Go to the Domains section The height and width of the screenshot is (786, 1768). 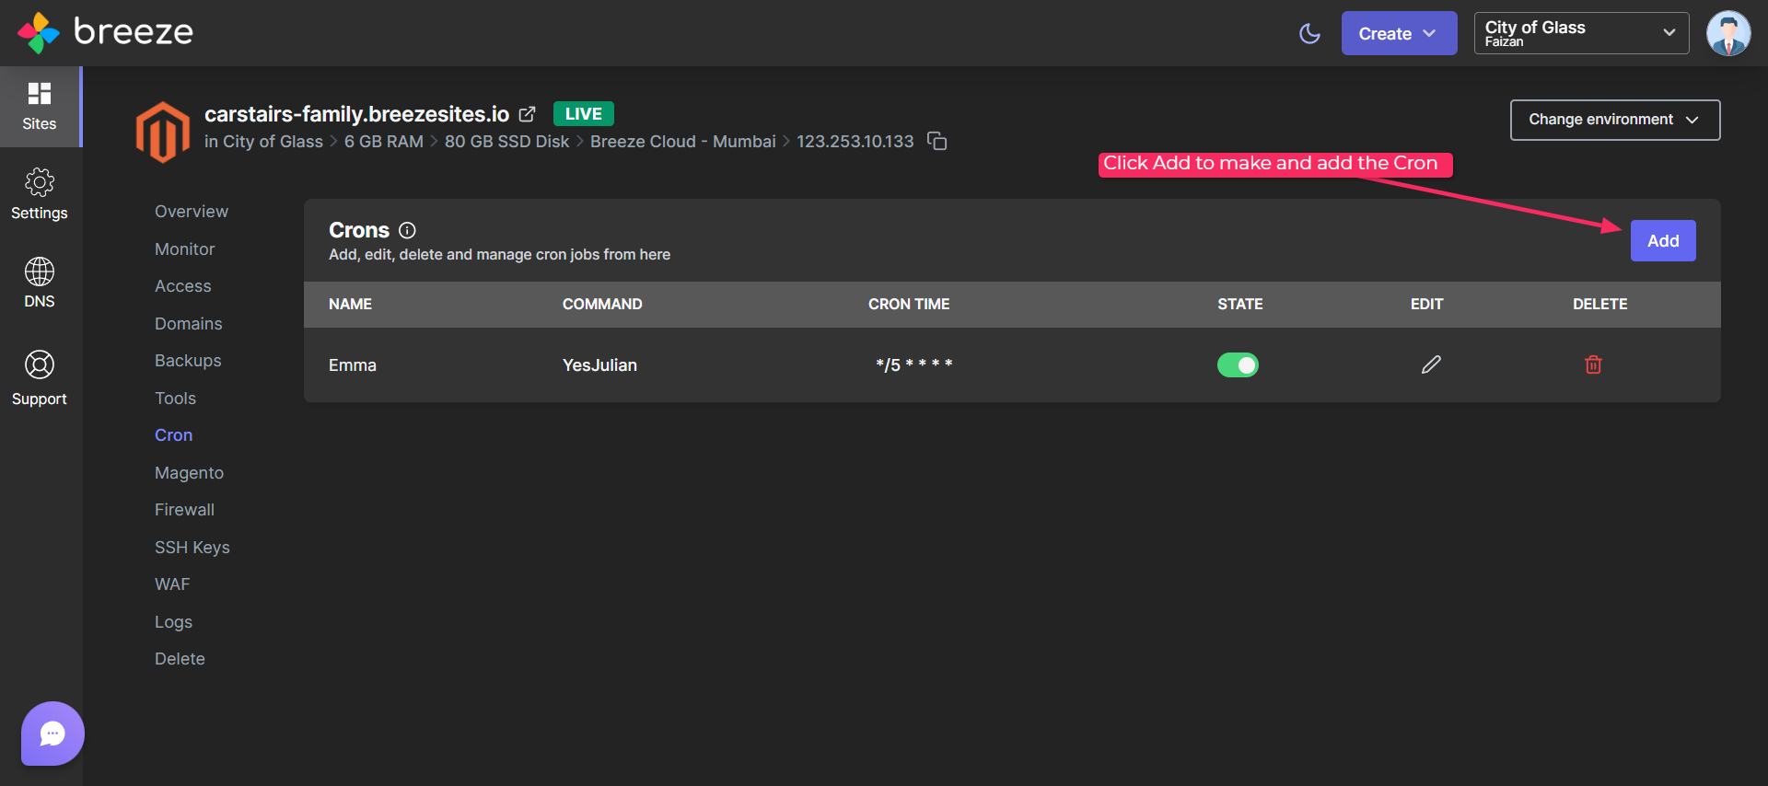[189, 324]
